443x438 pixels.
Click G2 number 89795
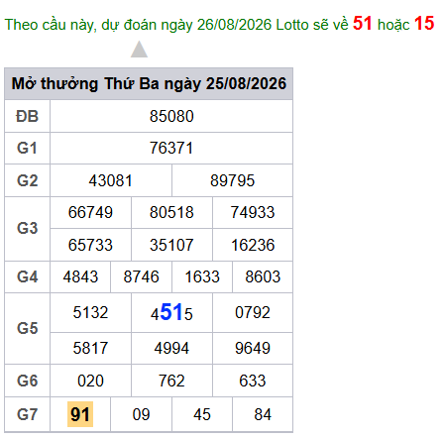[232, 180]
